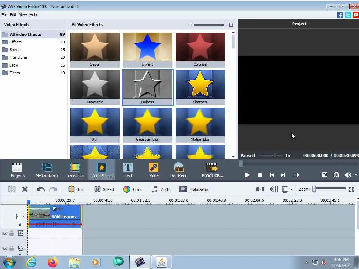Select the Filters folder

[x=34, y=73]
